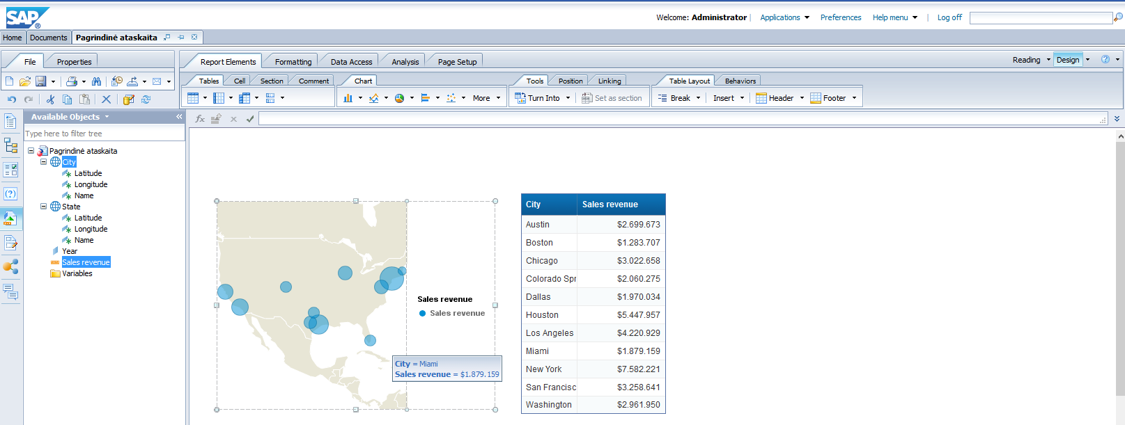Viewport: 1125px width, 425px height.
Task: Collapse the City tree node
Action: (x=44, y=162)
